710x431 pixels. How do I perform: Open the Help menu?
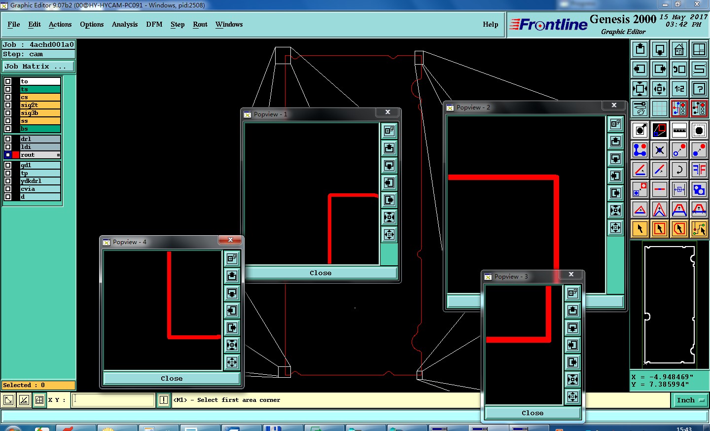click(491, 24)
